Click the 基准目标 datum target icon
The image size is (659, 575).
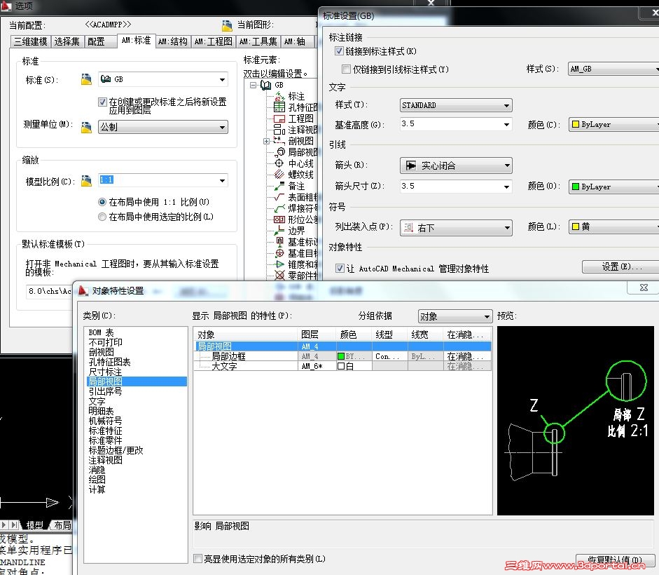pyautogui.click(x=279, y=253)
